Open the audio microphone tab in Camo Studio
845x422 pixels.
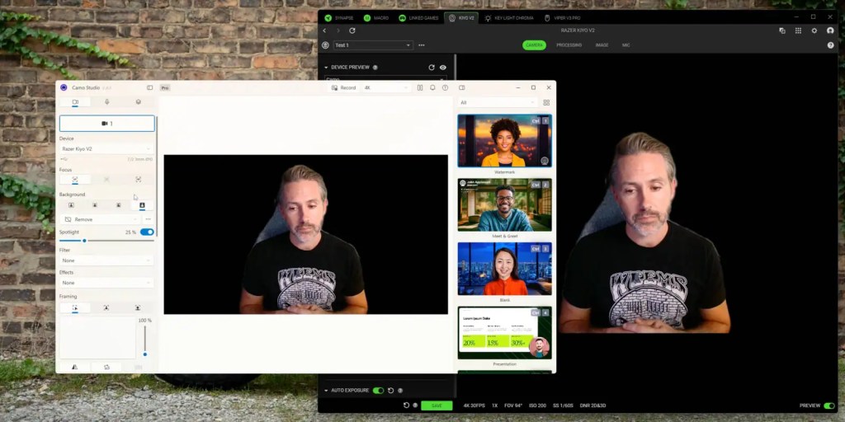(x=106, y=102)
